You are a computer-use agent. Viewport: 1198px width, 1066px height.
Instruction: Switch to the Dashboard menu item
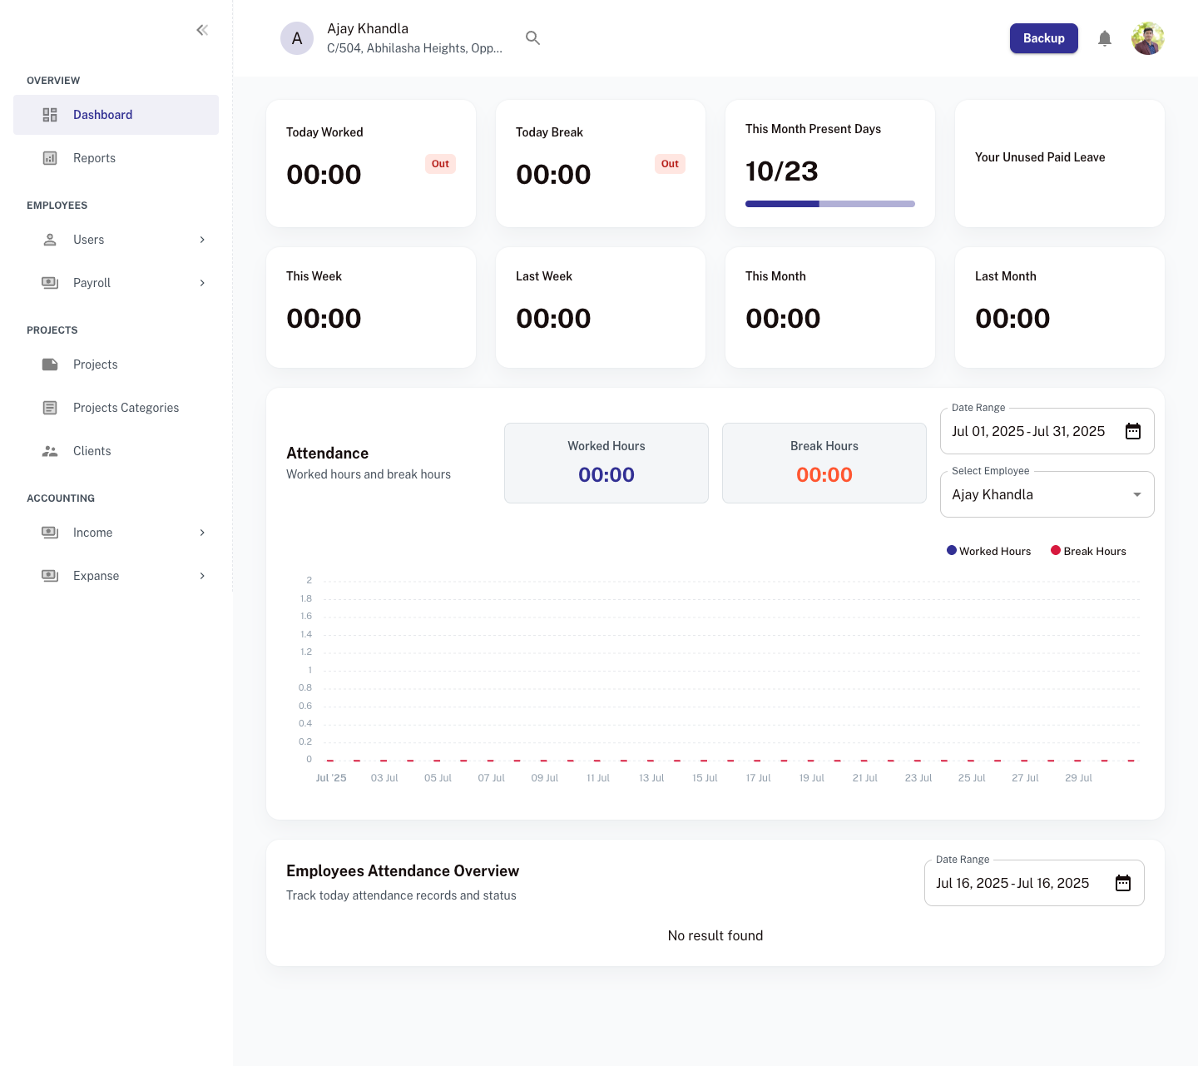coord(102,114)
